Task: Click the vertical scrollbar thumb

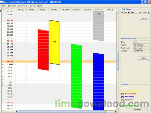Action: (117, 61)
